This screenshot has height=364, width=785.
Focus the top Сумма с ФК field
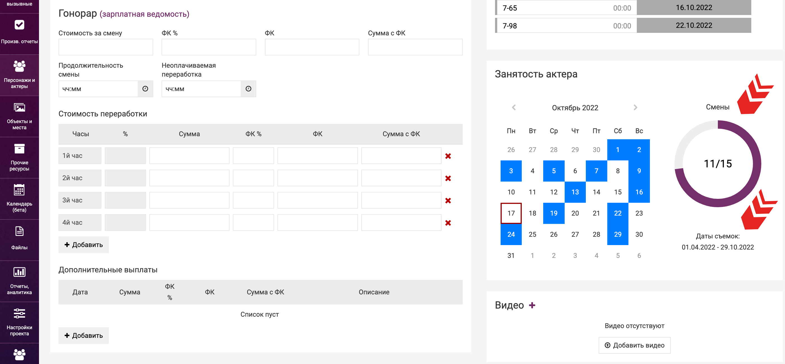coord(415,47)
